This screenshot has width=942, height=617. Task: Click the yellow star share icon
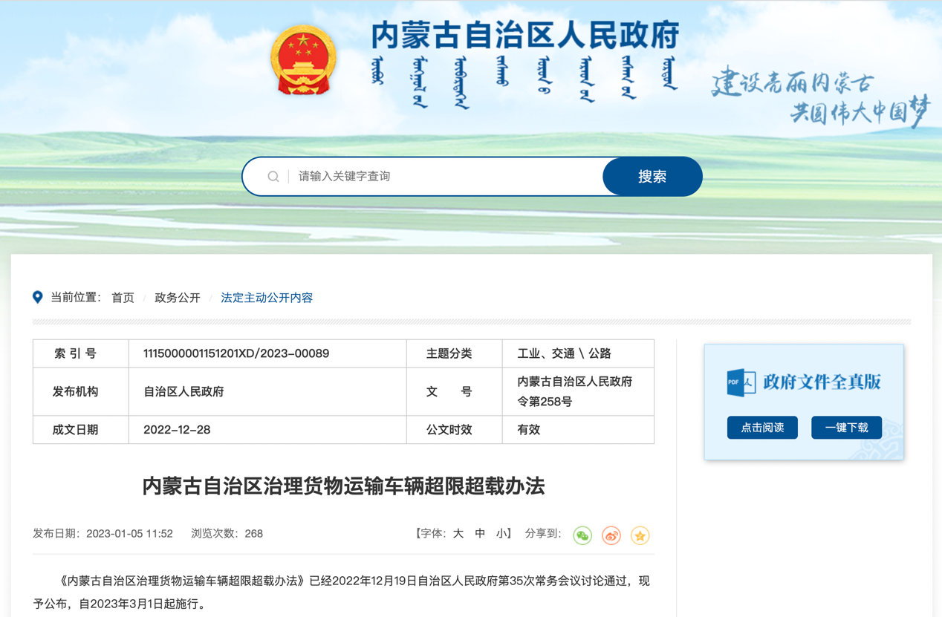(x=640, y=535)
